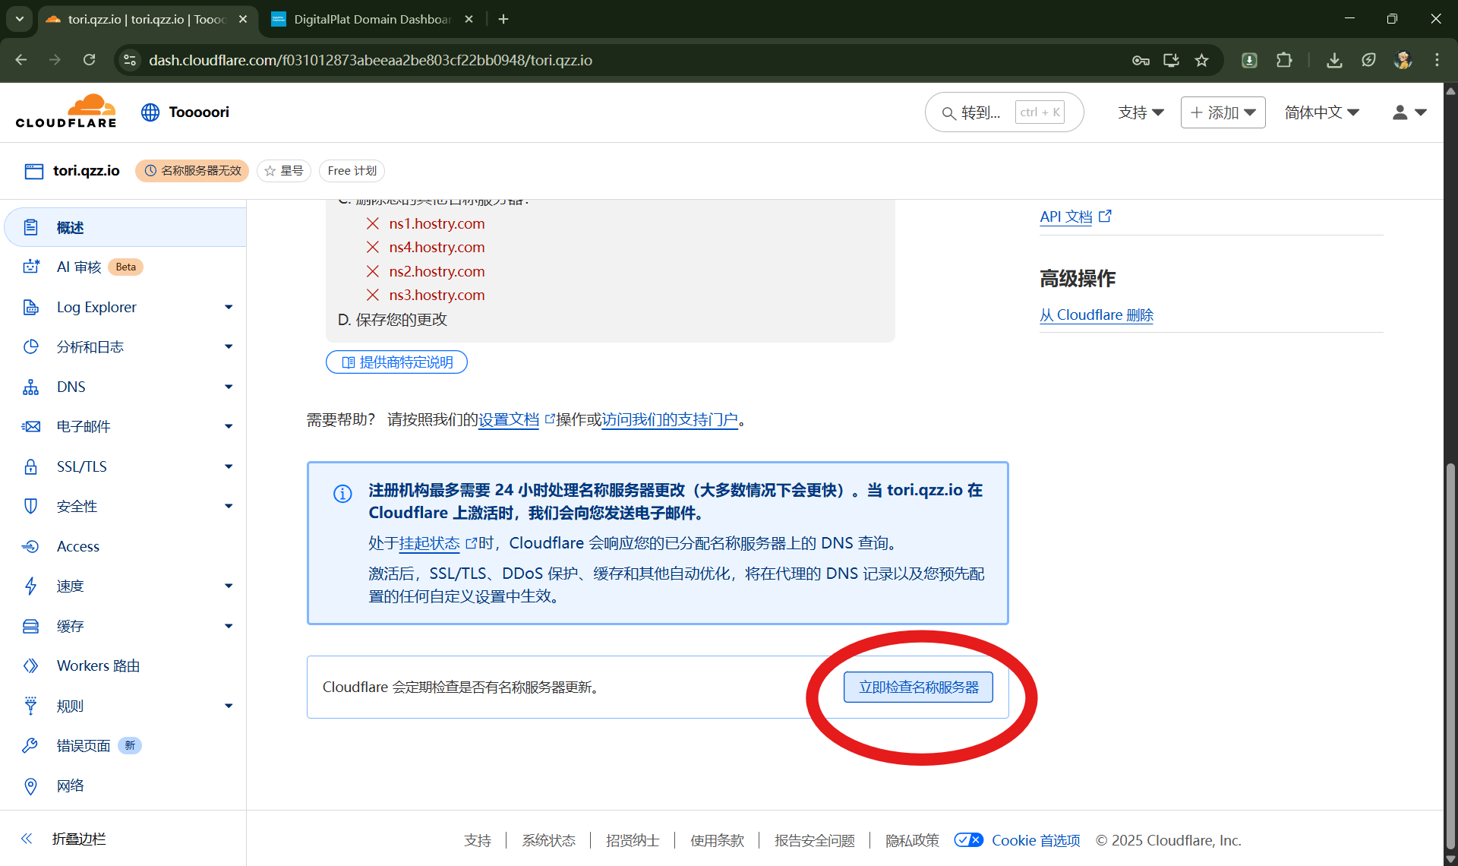The width and height of the screenshot is (1458, 866).
Task: Switch to DigitalPlat Domain Dashboard tab
Action: pos(372,19)
